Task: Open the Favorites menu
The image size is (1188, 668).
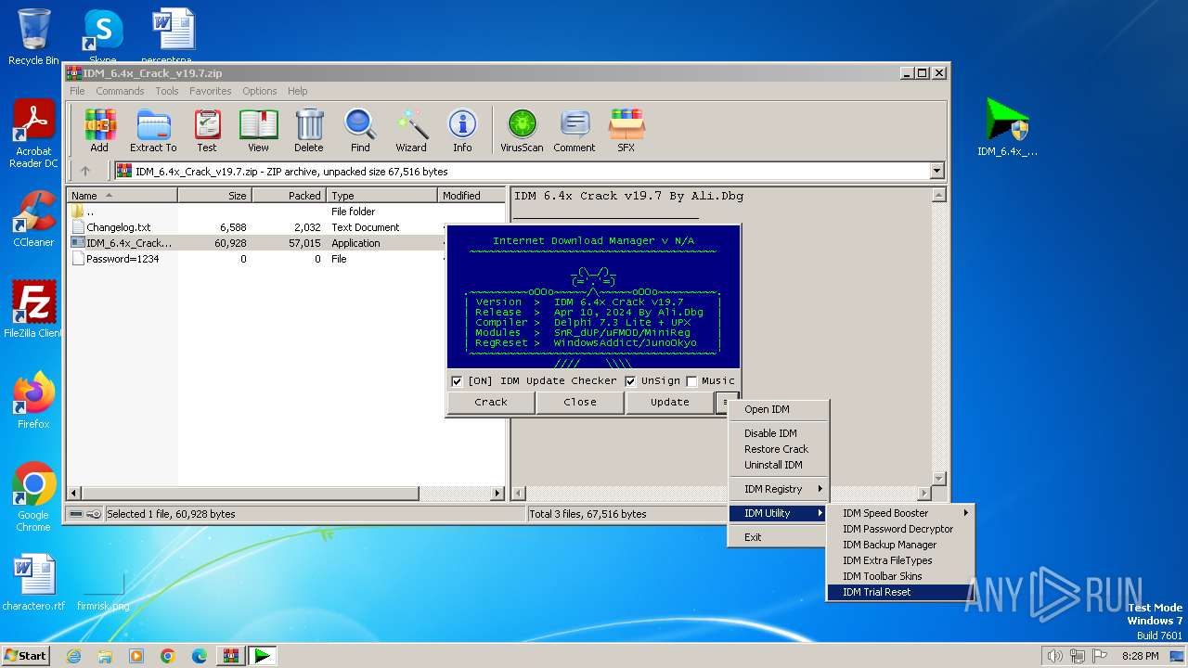Action: (211, 91)
